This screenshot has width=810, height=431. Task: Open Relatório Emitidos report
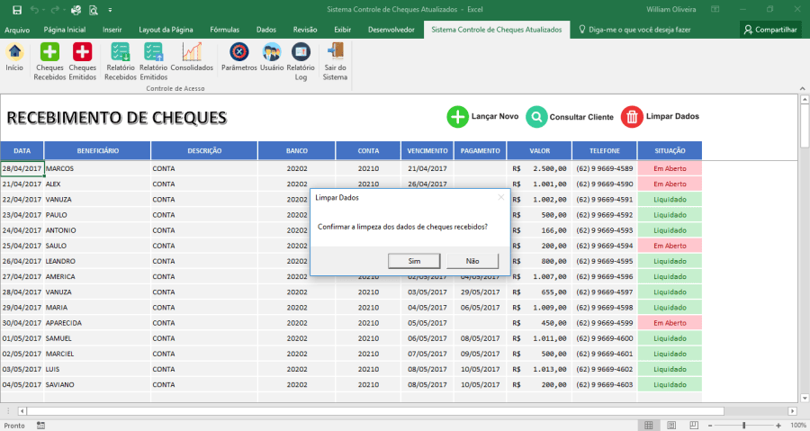(x=153, y=61)
